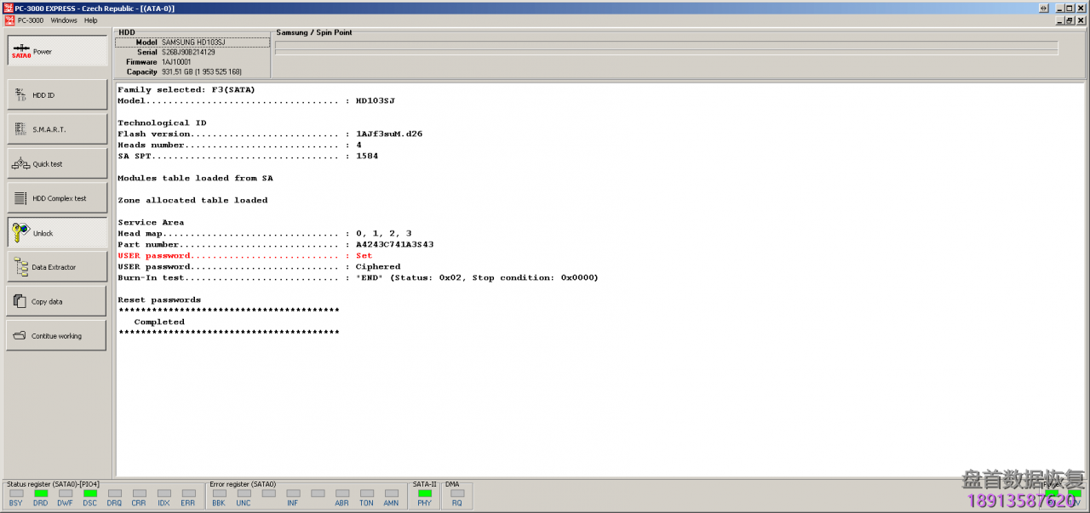This screenshot has height=513, width=1090.
Task: Click the double-arrow button in title bar
Action: 1043,8
